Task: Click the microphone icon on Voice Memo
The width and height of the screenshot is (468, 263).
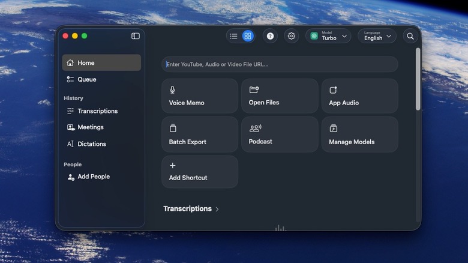Action: (x=173, y=89)
